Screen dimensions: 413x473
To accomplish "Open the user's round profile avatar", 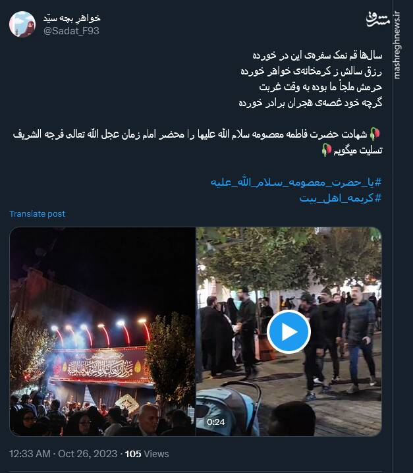I will pyautogui.click(x=22, y=24).
